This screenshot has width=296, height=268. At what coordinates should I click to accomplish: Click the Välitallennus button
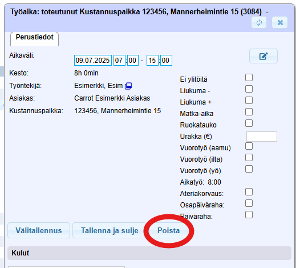tap(39, 230)
